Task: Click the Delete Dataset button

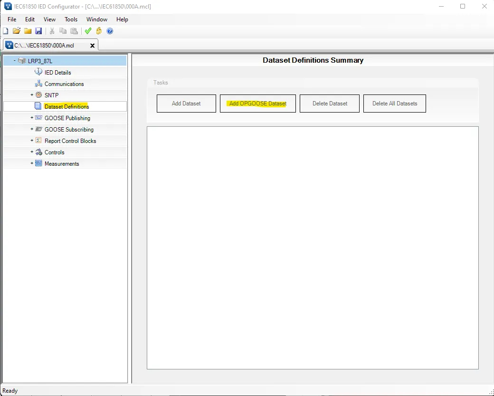Action: tap(330, 104)
